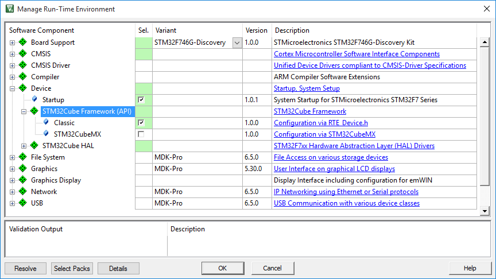Click the Manage Run-Time Environment title icon

10,9
